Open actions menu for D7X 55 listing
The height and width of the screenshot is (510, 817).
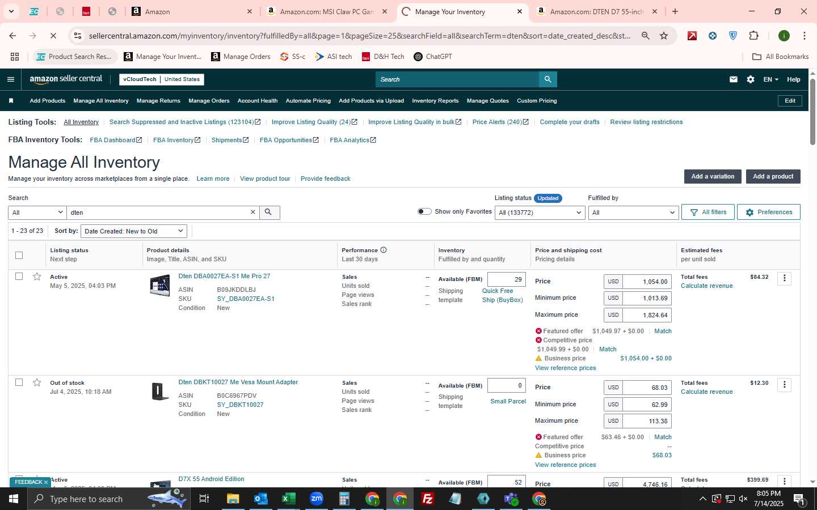coord(784,481)
